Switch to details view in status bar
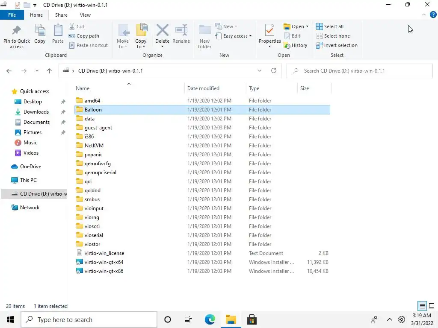The image size is (438, 328). point(422,306)
